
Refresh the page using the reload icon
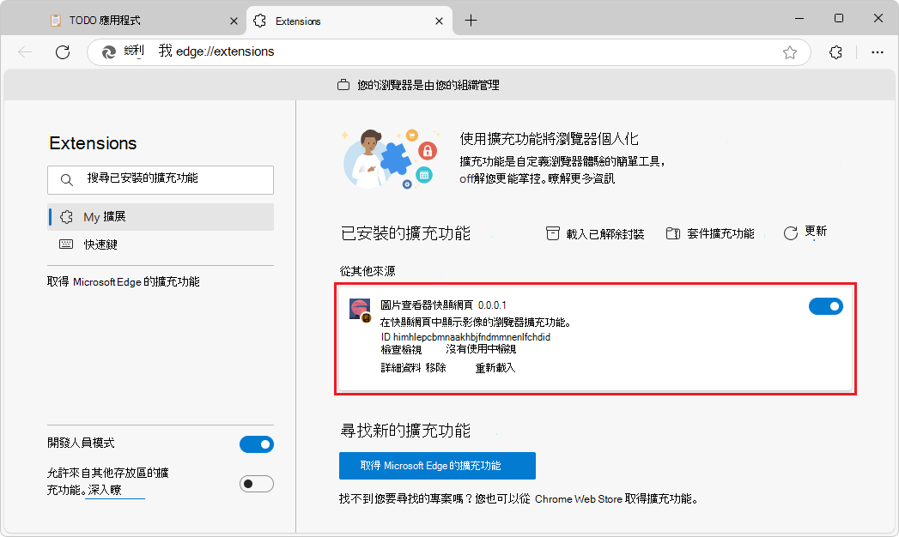[x=62, y=51]
